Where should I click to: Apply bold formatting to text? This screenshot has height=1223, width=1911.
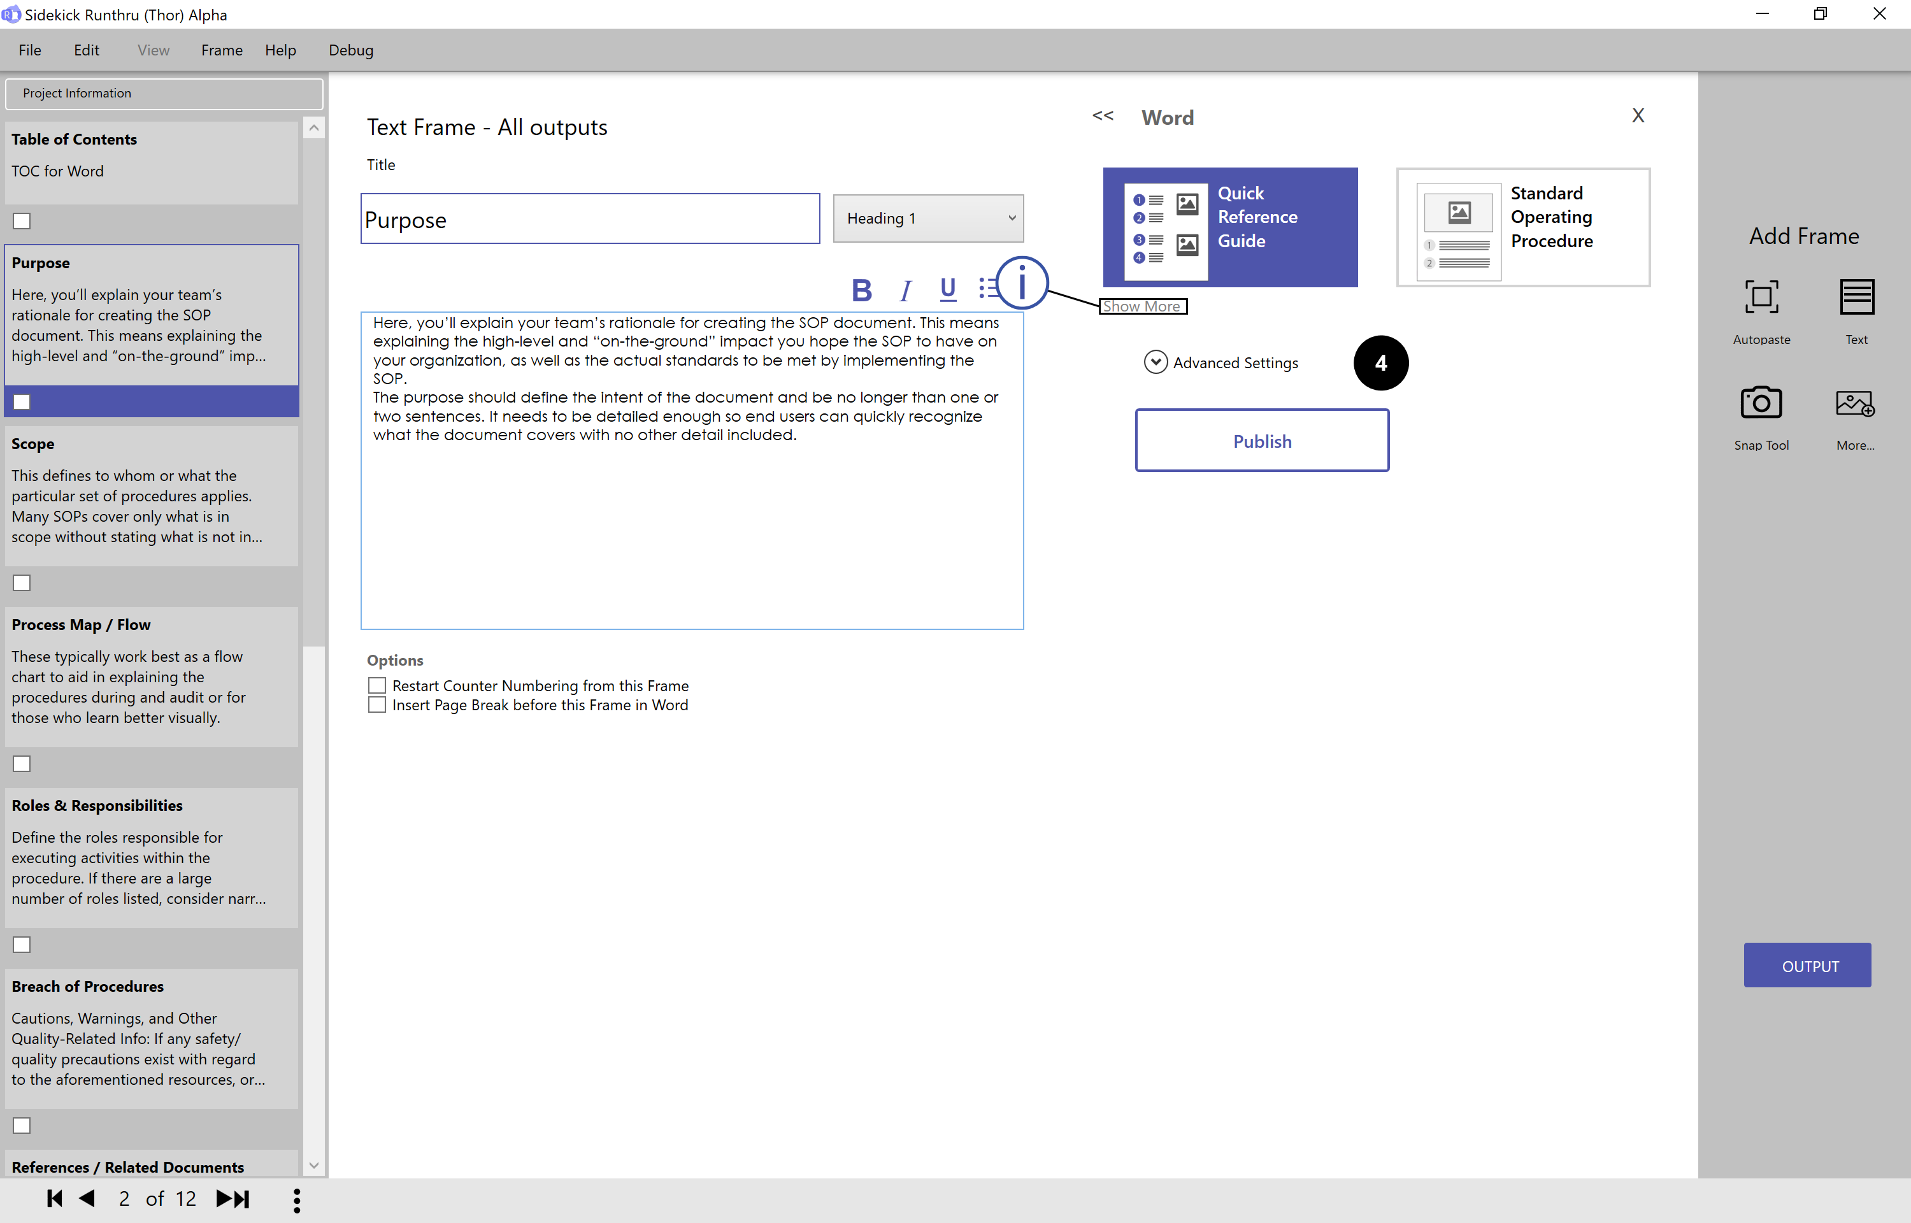[x=861, y=290]
